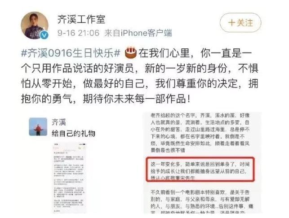Open the reposted user name 齐溪

tap(59, 122)
